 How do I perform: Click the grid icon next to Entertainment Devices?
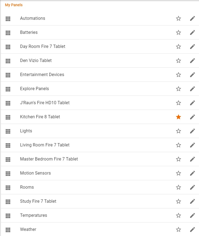pos(8,75)
